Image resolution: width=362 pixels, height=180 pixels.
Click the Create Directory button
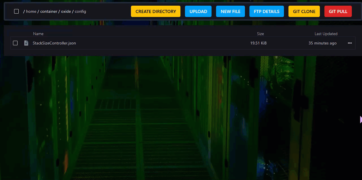click(x=156, y=11)
